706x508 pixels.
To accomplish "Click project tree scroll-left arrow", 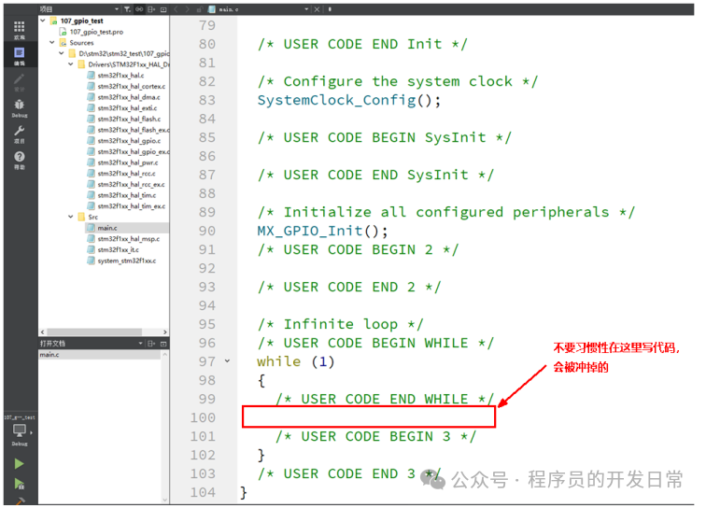I will tap(42, 332).
